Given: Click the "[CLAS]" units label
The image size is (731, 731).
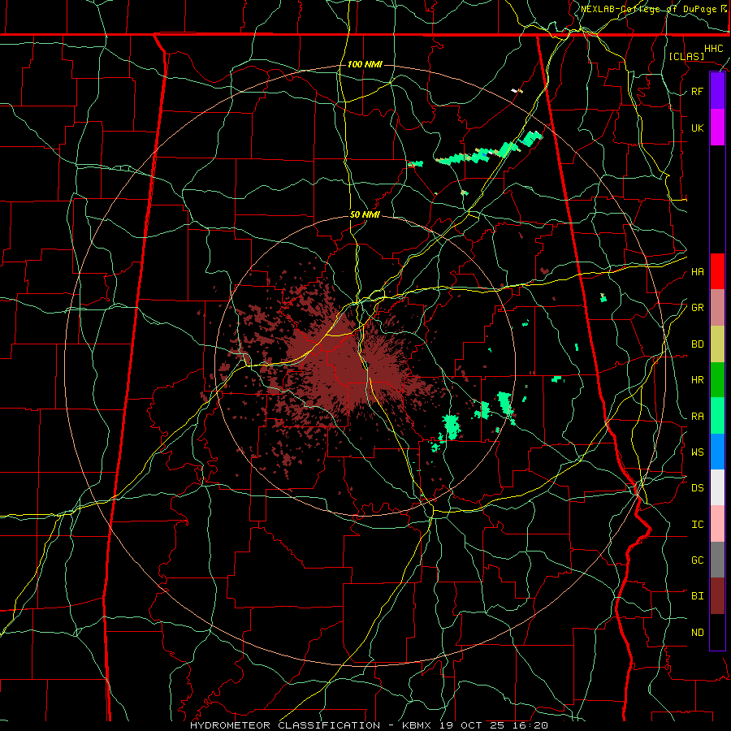Looking at the screenshot, I should [x=686, y=56].
